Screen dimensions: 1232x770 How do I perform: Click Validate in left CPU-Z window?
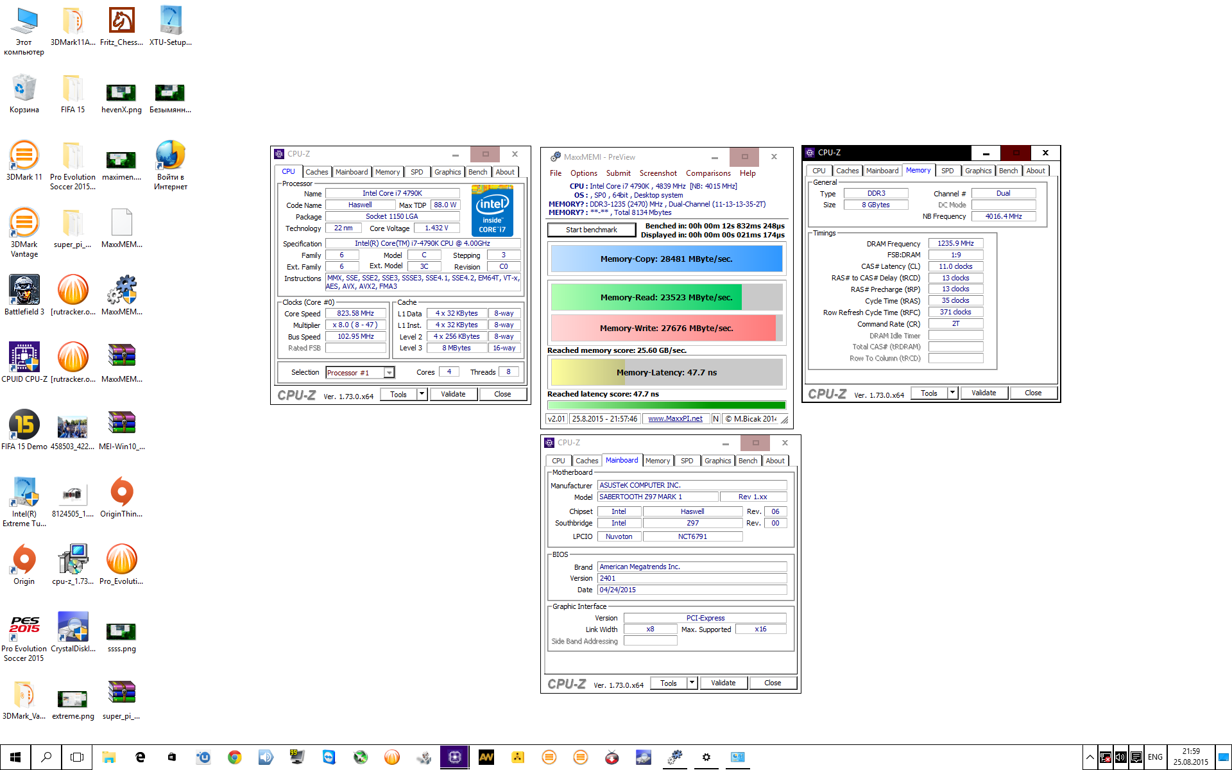[453, 394]
